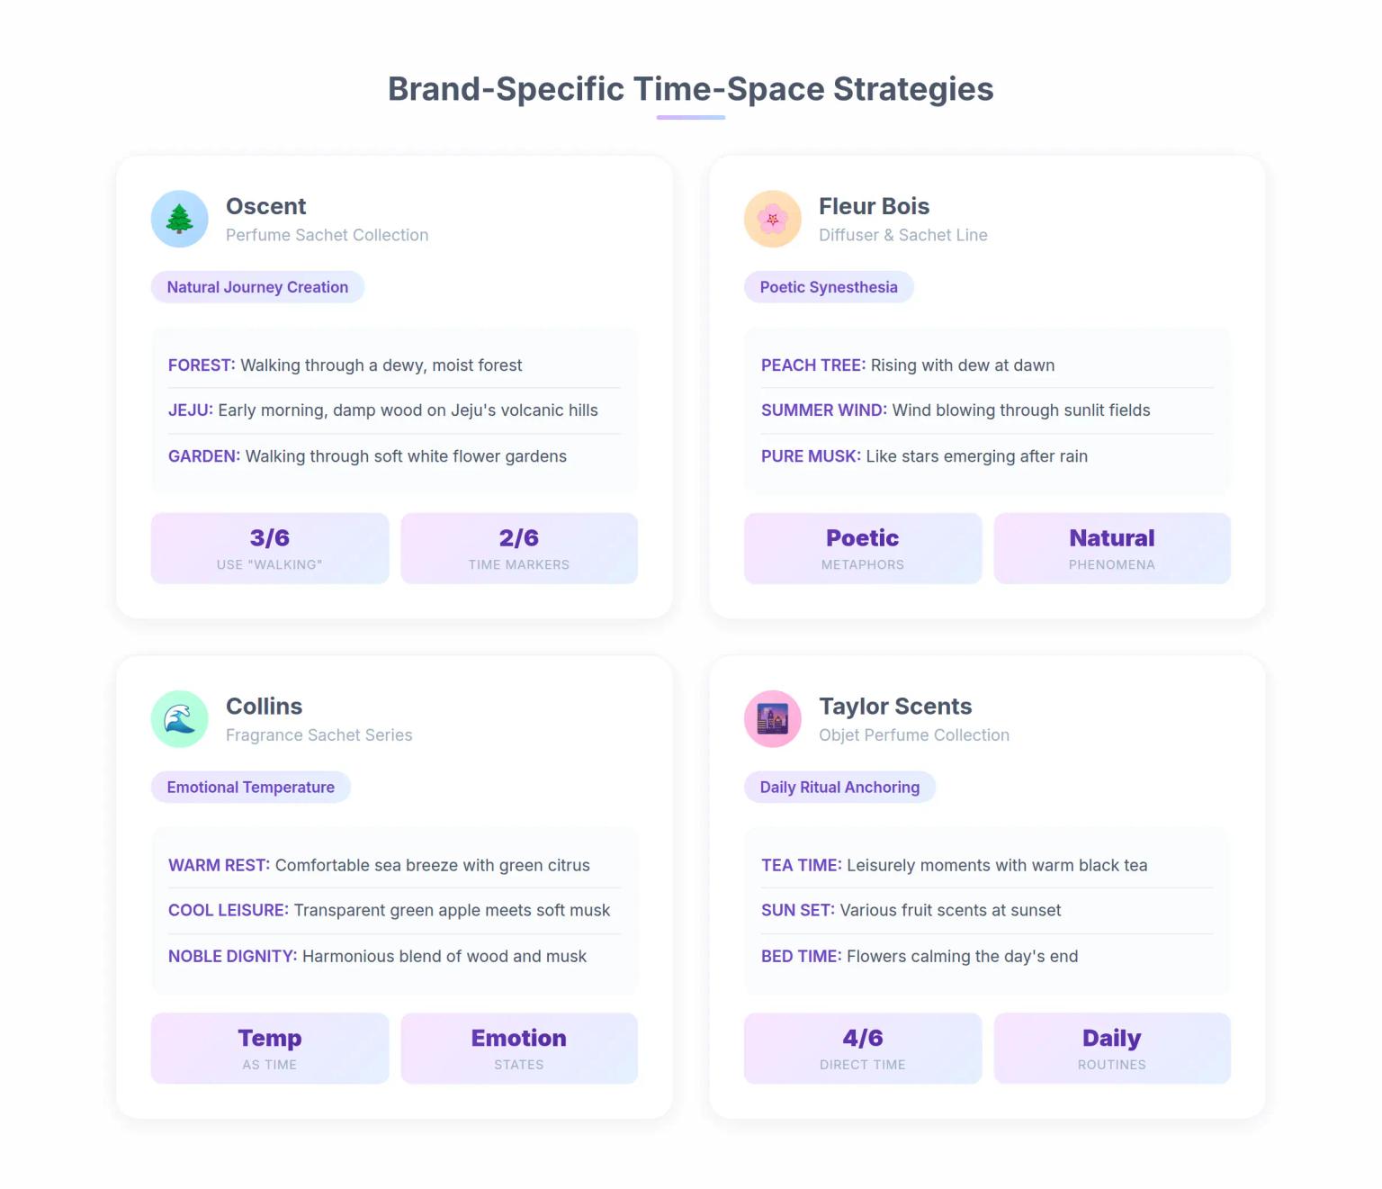Select the Natural Phenomena tile
Viewport: 1382px width, 1189px height.
point(1111,548)
